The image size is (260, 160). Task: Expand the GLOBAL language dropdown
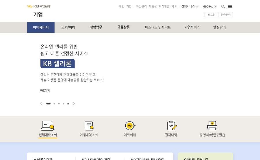coord(210,6)
